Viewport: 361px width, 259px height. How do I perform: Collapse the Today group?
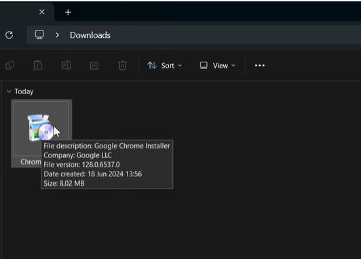click(9, 92)
